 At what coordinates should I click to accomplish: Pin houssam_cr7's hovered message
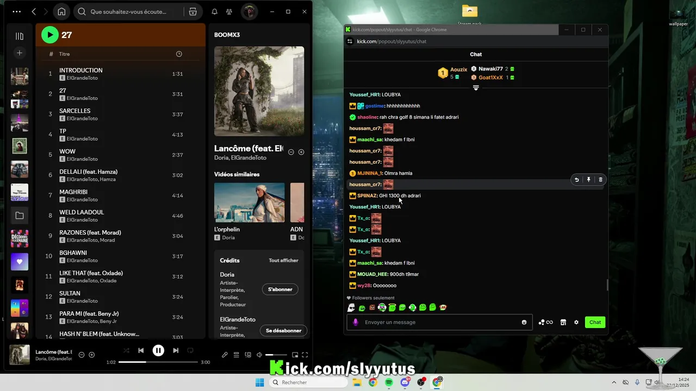588,180
